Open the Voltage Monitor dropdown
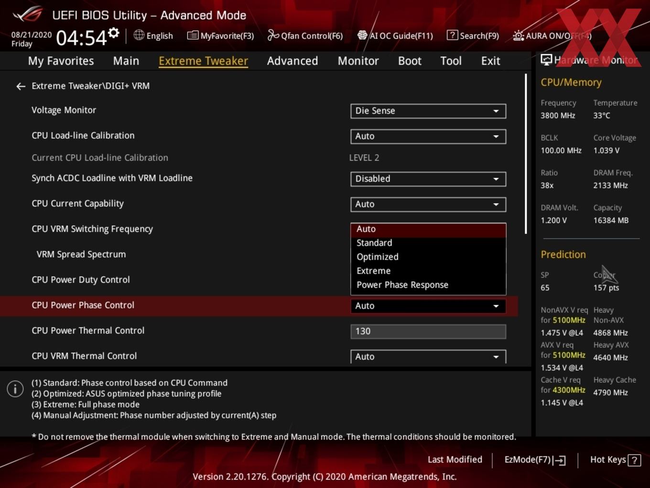The width and height of the screenshot is (650, 488). 428,111
